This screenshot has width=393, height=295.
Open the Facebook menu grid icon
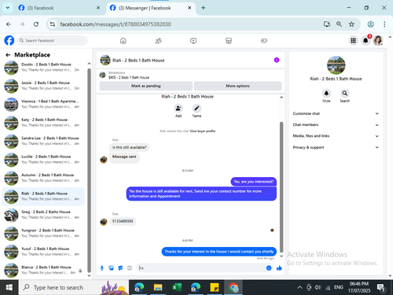(x=353, y=41)
